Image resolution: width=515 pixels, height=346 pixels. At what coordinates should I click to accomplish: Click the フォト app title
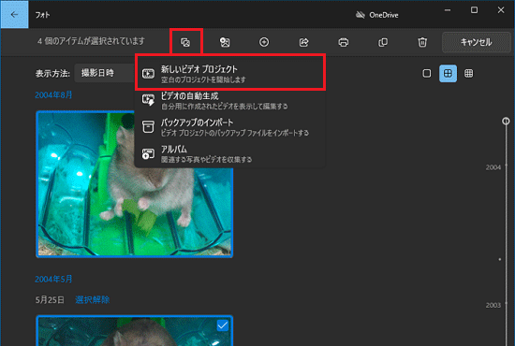[43, 15]
